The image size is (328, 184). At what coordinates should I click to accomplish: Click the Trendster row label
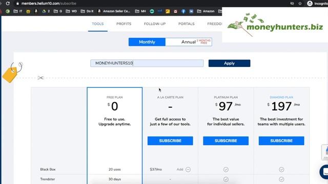[48, 179]
